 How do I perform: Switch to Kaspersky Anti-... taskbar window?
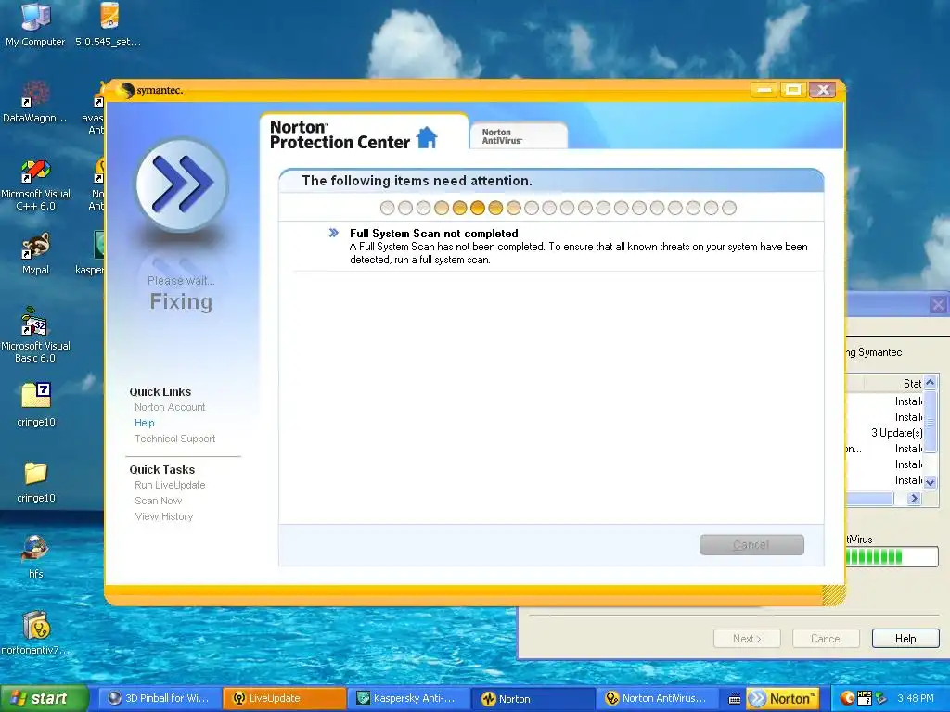point(410,698)
